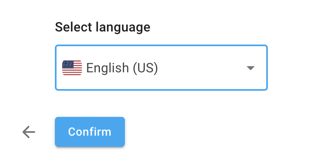Show language options via dropdown arrow
This screenshot has width=317, height=161.
[x=251, y=68]
